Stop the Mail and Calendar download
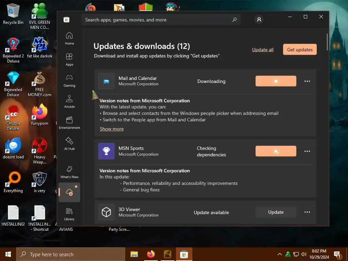Image resolution: width=348 pixels, height=261 pixels. click(276, 81)
